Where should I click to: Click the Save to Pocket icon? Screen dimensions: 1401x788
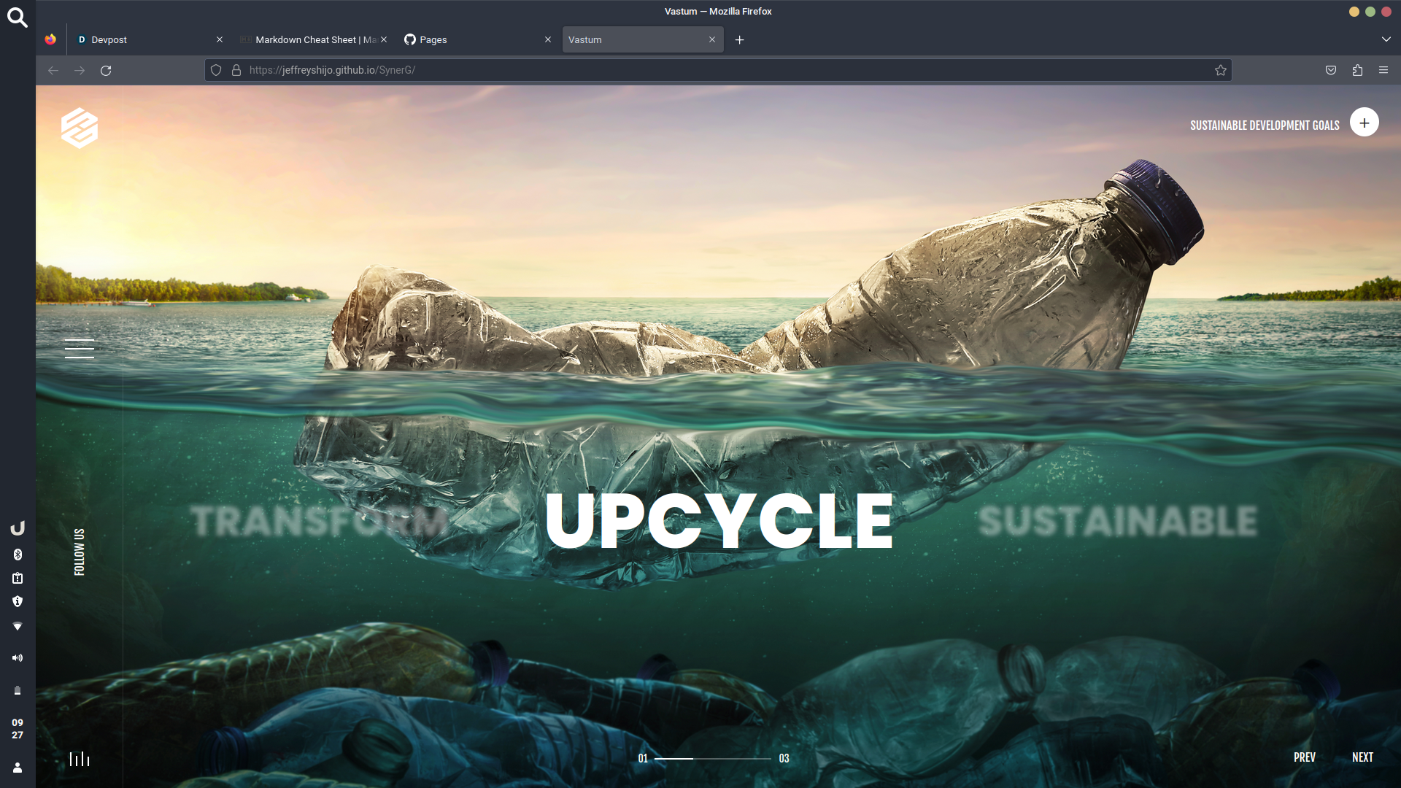pos(1331,70)
